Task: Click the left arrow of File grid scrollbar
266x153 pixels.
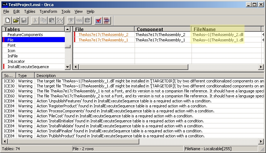Action: (x=76, y=67)
